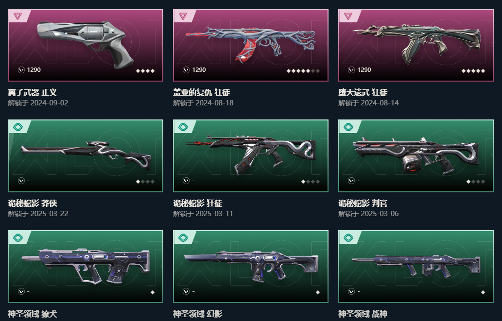Click the VP currency icon on 神圣领域 獠犬 card
The width and height of the screenshot is (502, 321).
21,291
